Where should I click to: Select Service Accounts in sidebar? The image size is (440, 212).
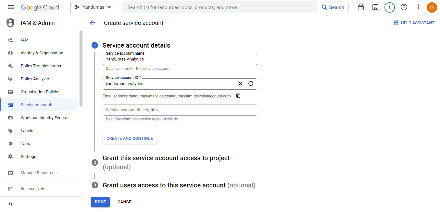(39, 105)
